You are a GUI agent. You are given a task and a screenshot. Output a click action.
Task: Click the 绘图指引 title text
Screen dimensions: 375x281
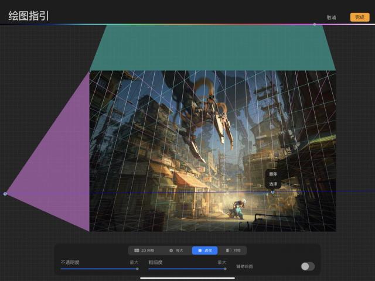[x=29, y=16]
